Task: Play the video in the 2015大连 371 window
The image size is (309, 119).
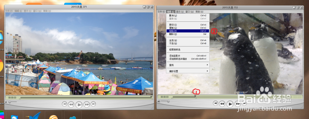Action: (x=79, y=105)
